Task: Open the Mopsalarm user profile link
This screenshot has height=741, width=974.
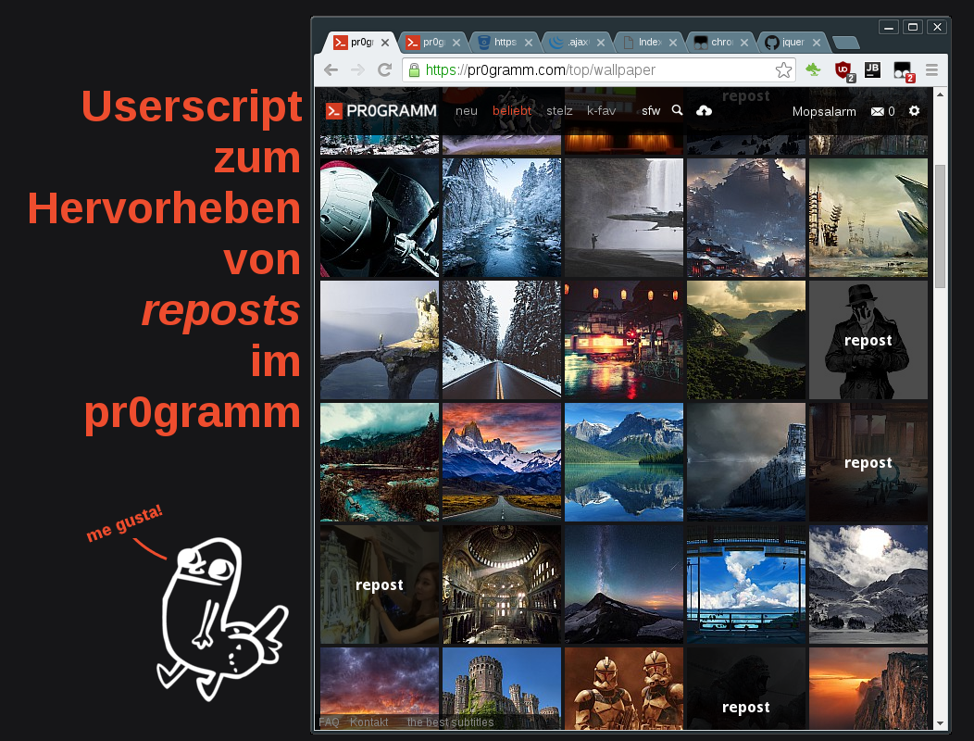Action: point(824,111)
